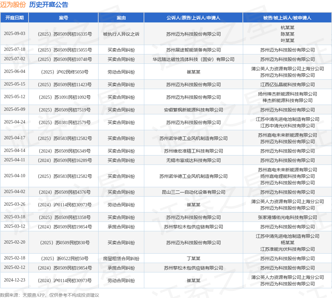The width and height of the screenshot is (332, 298).
Task: Select the 被告/被上诉人/被申请人 column header
Action: [x=287, y=18]
